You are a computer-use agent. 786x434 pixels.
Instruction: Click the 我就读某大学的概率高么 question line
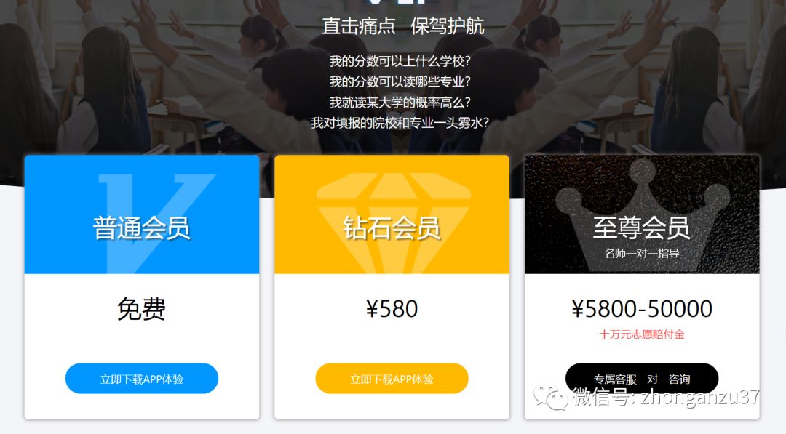click(400, 102)
